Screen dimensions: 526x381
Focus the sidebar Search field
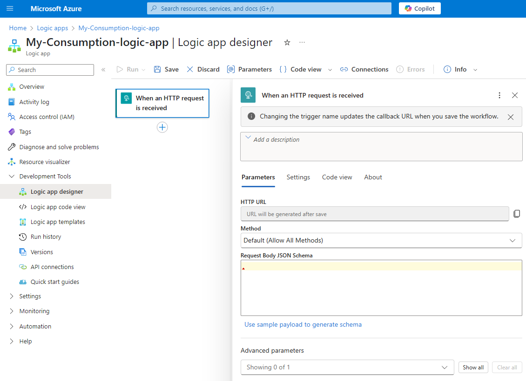(x=50, y=70)
